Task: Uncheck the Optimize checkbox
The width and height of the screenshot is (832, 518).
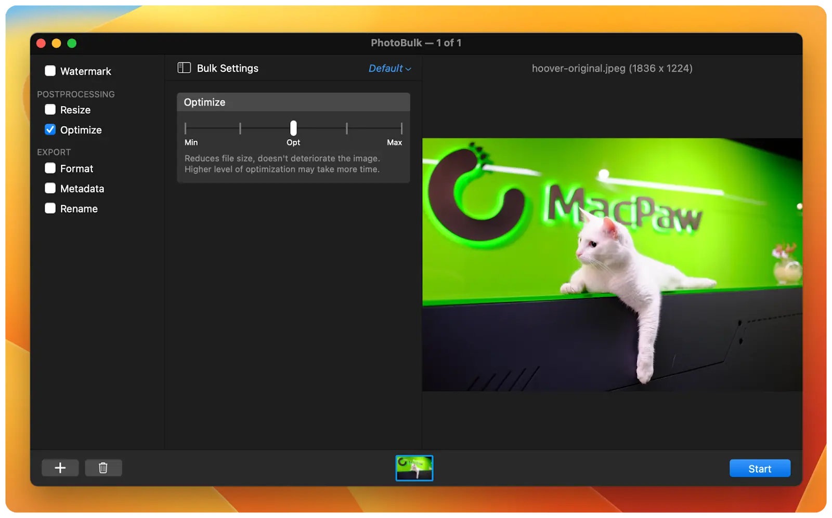Action: [x=50, y=129]
